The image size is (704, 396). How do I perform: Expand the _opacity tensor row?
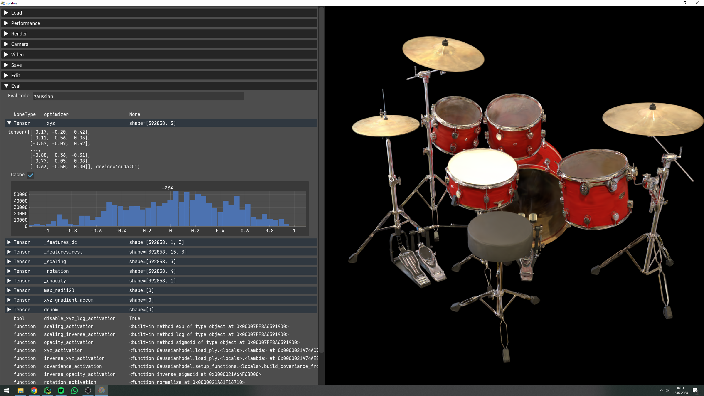tap(9, 281)
